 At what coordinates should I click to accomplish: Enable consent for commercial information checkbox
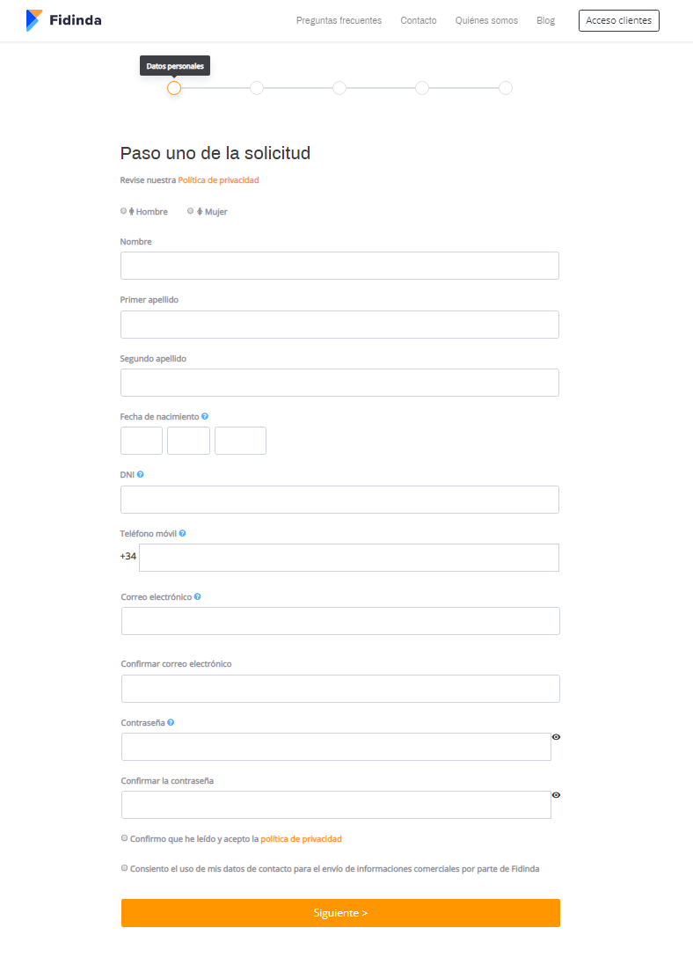point(125,868)
